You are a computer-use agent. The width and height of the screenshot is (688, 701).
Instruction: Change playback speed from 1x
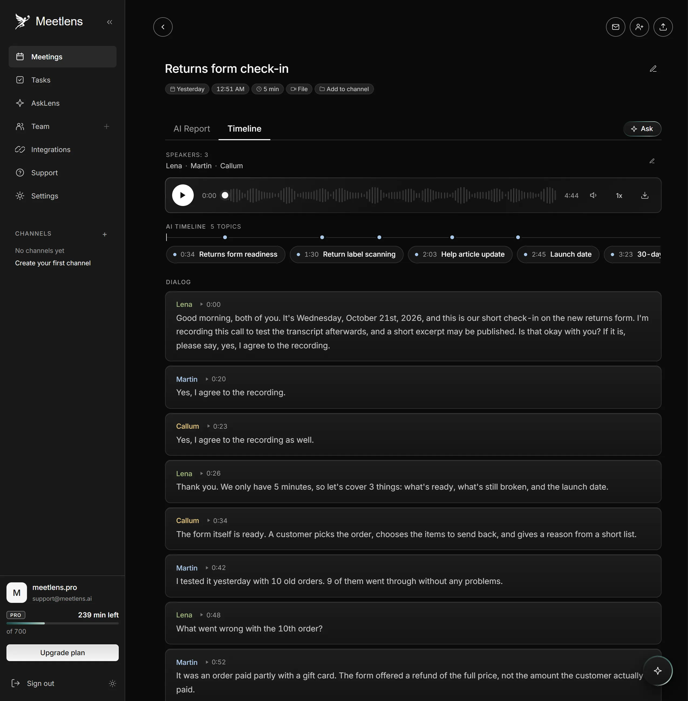(619, 195)
